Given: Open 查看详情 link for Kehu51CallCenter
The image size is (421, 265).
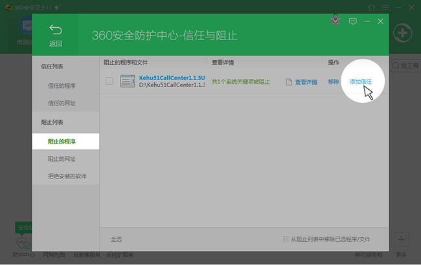Looking at the screenshot, I should (x=306, y=82).
